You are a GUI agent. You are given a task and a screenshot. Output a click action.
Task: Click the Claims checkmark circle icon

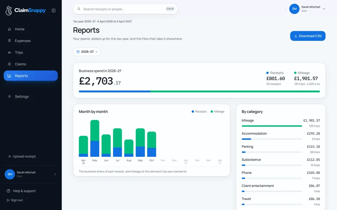(x=9, y=64)
